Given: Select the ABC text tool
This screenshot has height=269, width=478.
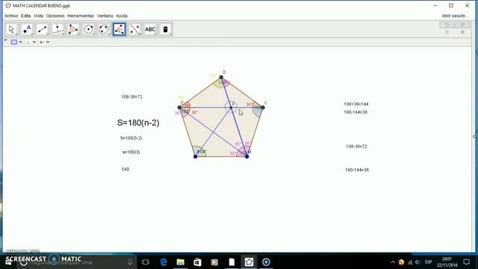Looking at the screenshot, I should click(x=150, y=29).
